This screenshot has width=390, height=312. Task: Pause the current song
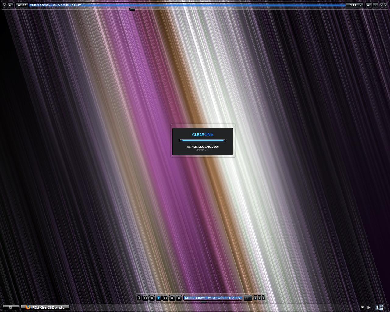point(165,298)
